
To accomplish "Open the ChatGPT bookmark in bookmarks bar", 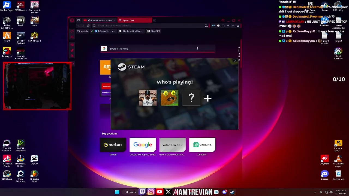I will coord(154,31).
